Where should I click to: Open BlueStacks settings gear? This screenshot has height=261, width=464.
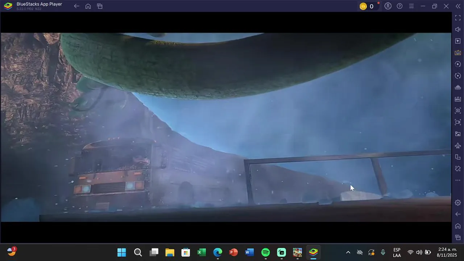(x=458, y=203)
